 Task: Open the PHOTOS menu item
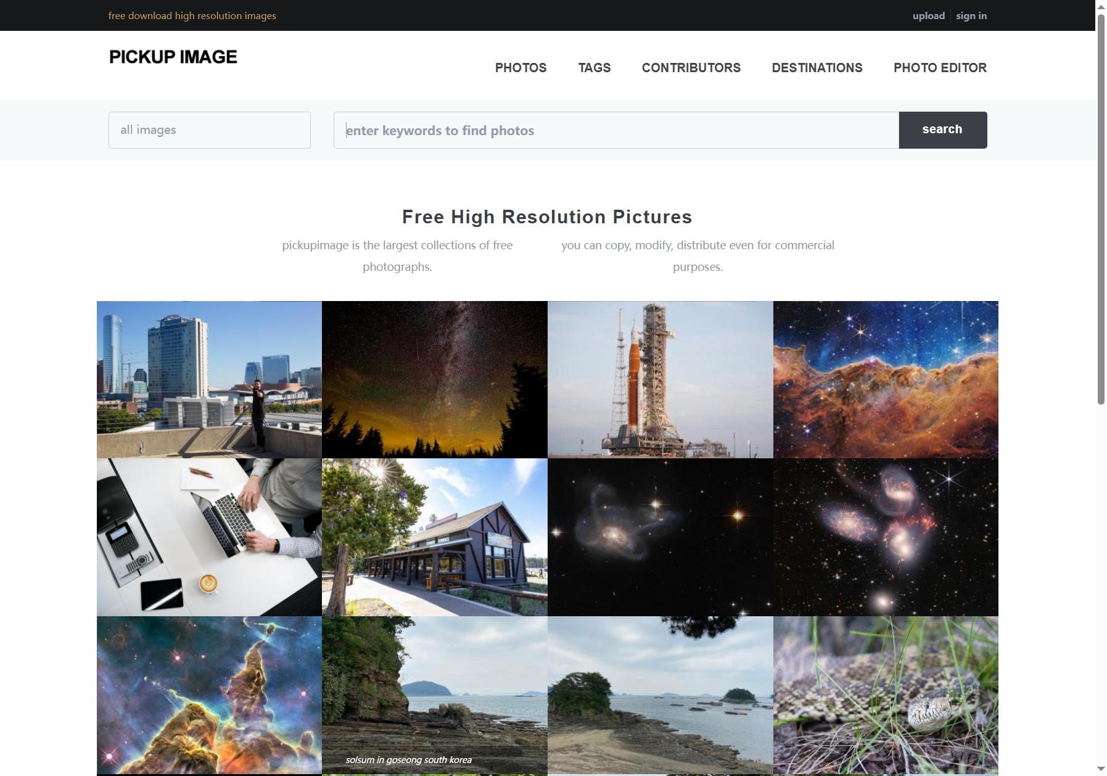tap(521, 68)
